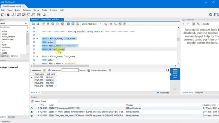Switch to the Schemas tab

(x=15, y=56)
